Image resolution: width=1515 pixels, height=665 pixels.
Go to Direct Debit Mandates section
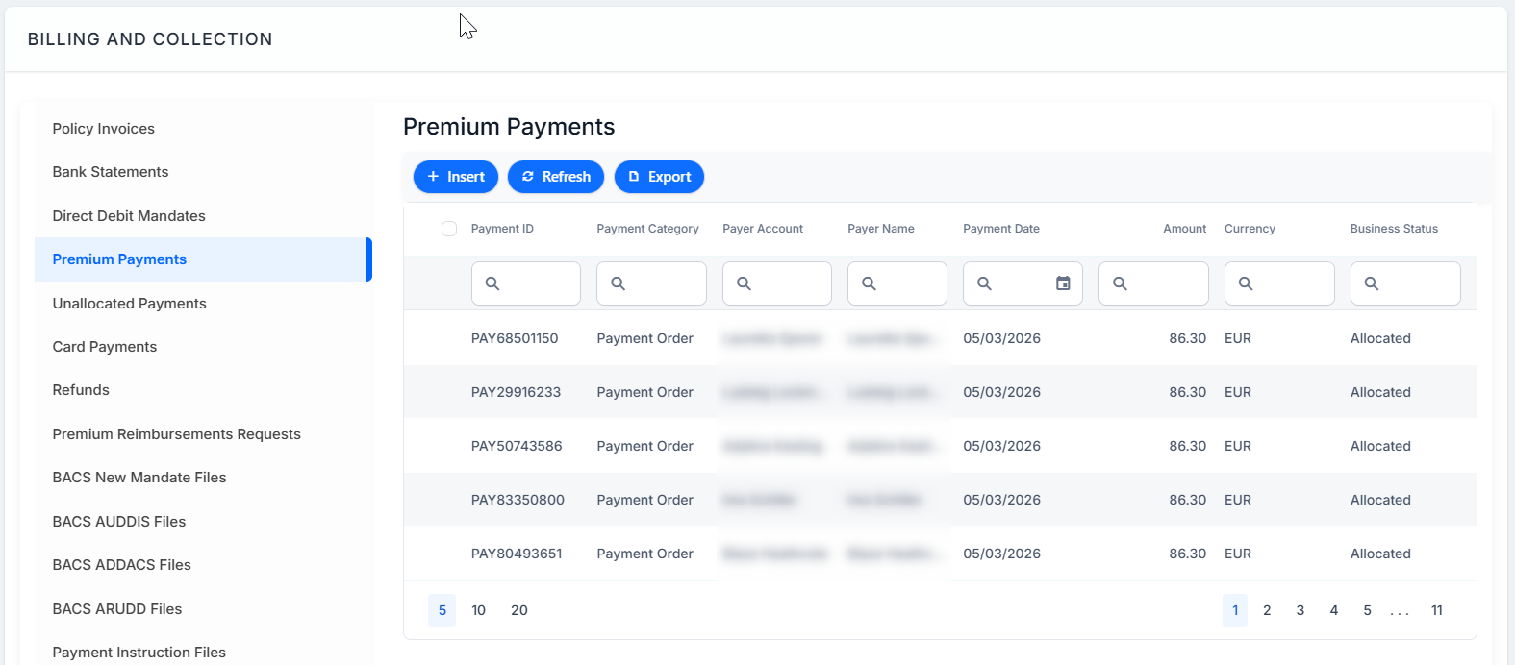(129, 216)
